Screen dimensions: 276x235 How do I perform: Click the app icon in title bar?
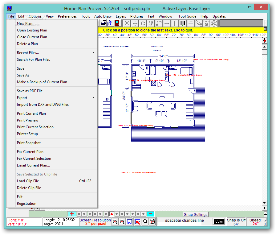(9, 8)
